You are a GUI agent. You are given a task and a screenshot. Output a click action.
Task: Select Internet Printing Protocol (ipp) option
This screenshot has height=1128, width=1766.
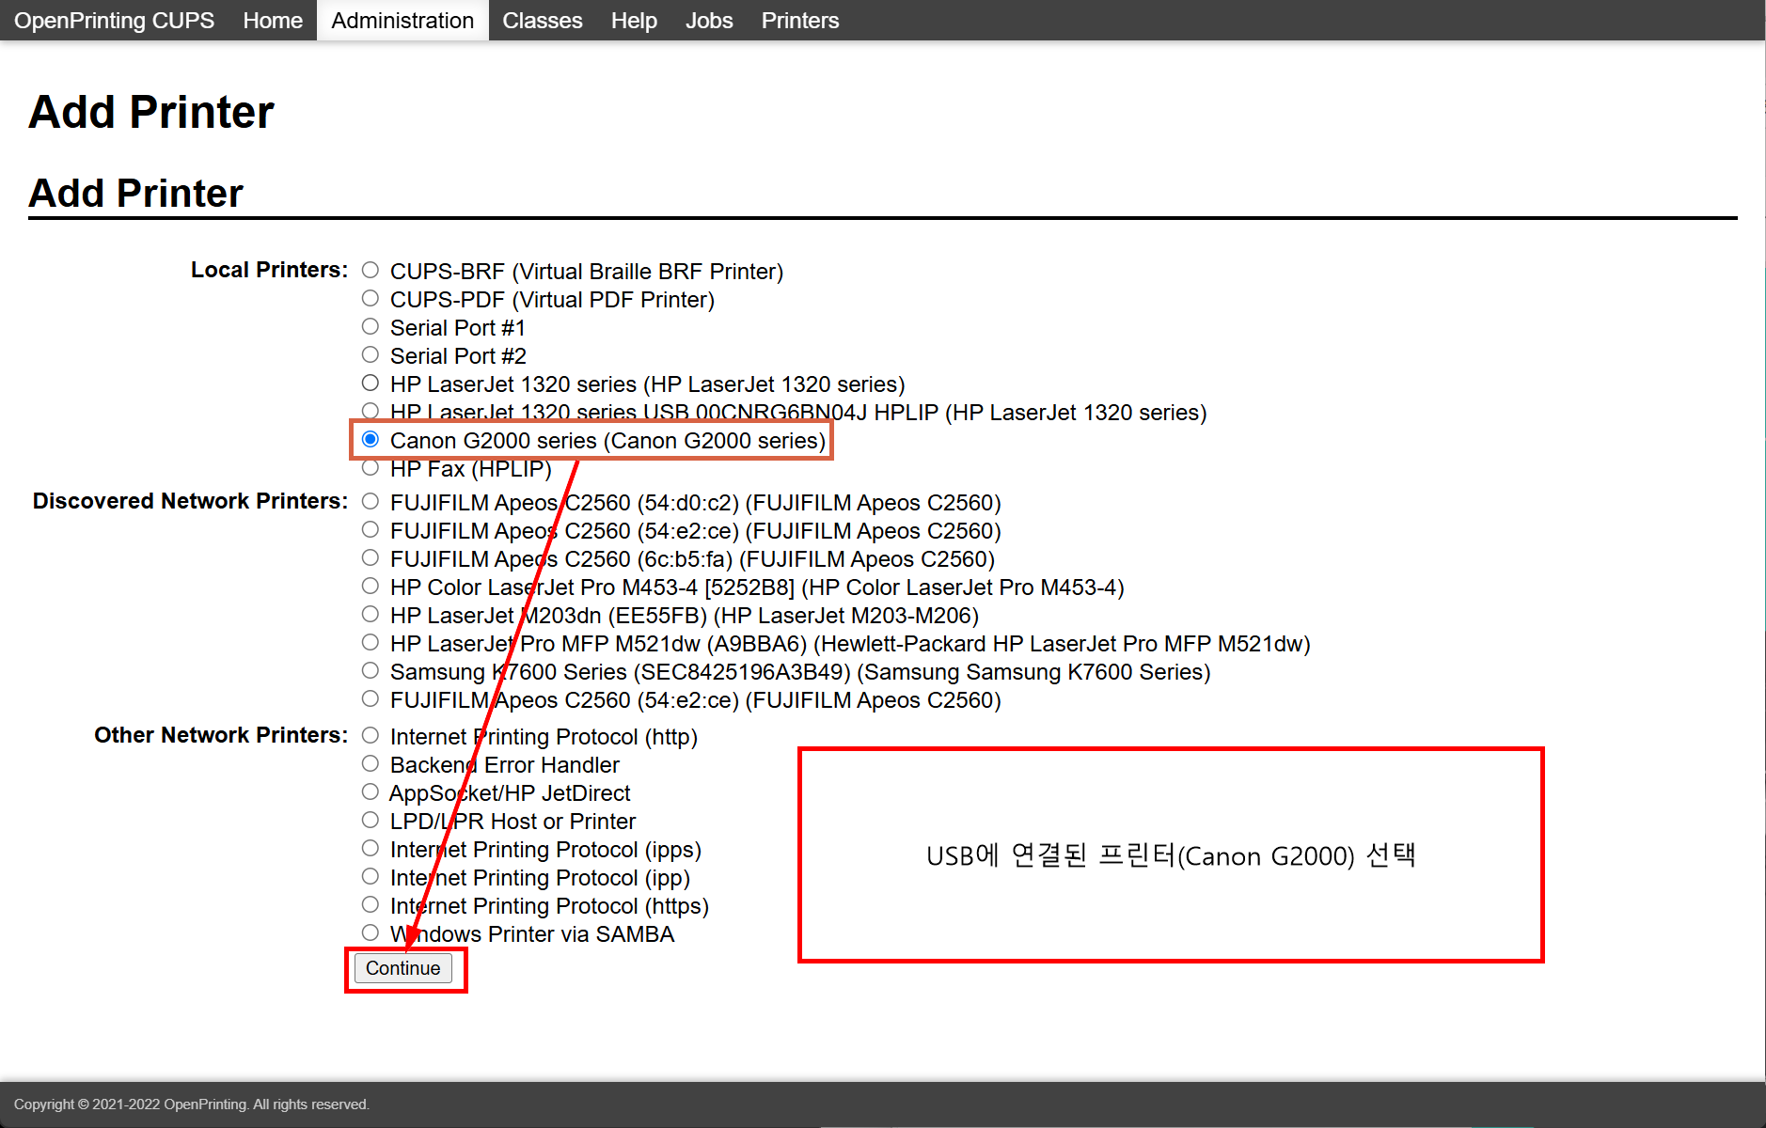tap(371, 877)
